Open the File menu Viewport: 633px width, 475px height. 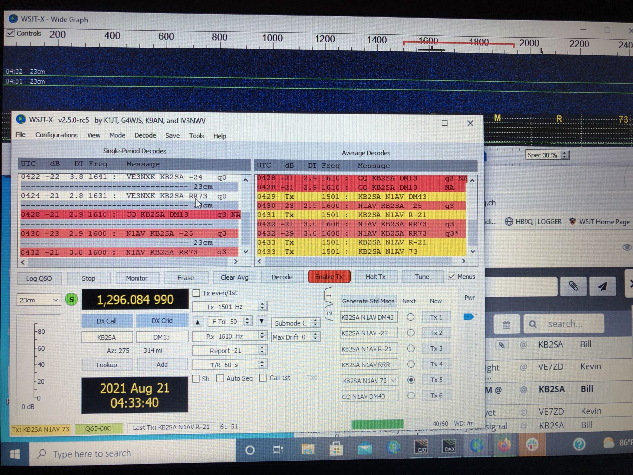20,135
